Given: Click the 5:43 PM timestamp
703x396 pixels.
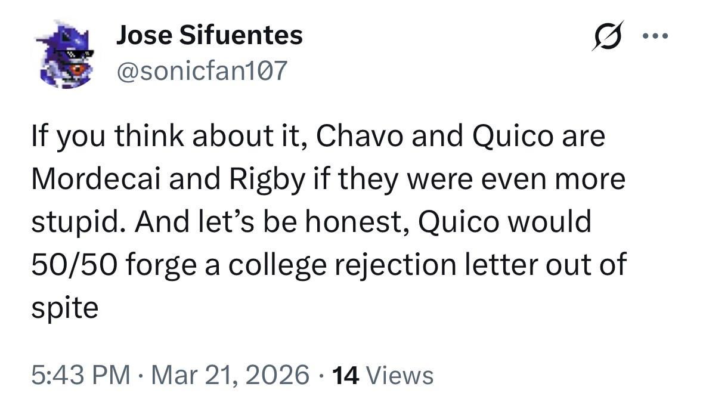Looking at the screenshot, I should 81,375.
